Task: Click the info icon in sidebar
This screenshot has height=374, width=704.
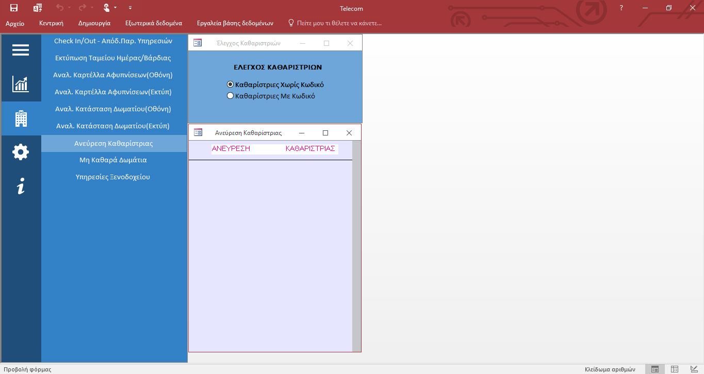Action: point(21,186)
